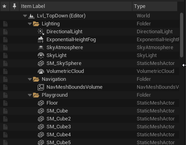Click document icon left of Floor row
Image resolution: width=186 pixels, height=145 pixels.
5,103
